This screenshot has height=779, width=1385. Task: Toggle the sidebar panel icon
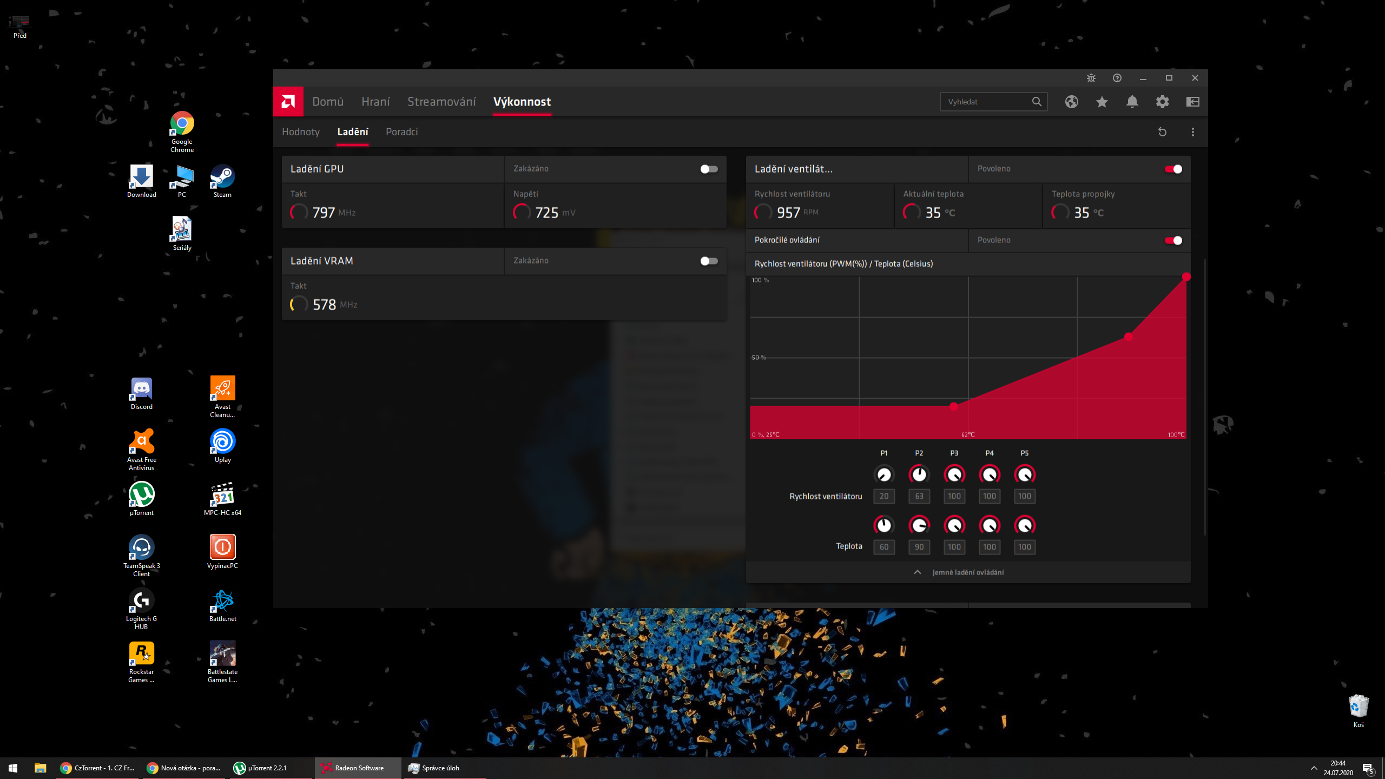[x=1192, y=102]
